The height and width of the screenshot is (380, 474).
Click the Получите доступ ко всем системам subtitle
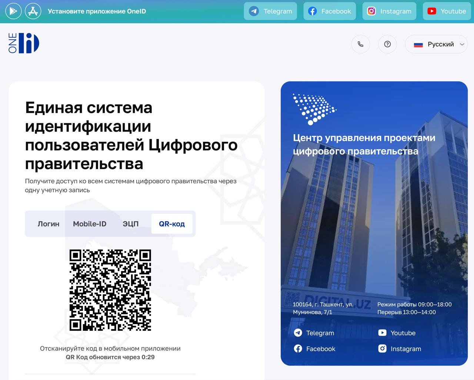point(131,185)
